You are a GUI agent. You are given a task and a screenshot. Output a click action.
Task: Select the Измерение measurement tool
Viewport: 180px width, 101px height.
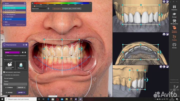pos(21,65)
